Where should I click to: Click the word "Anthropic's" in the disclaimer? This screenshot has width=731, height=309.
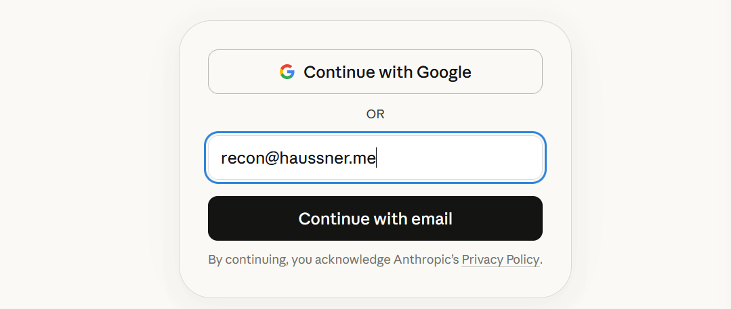point(426,260)
